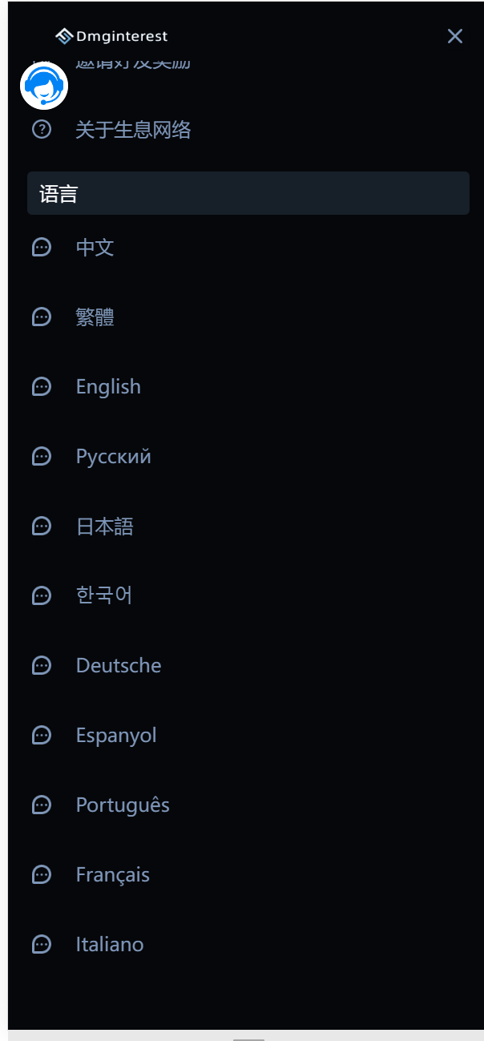Select Français from language list
The image size is (484, 1041).
[113, 874]
